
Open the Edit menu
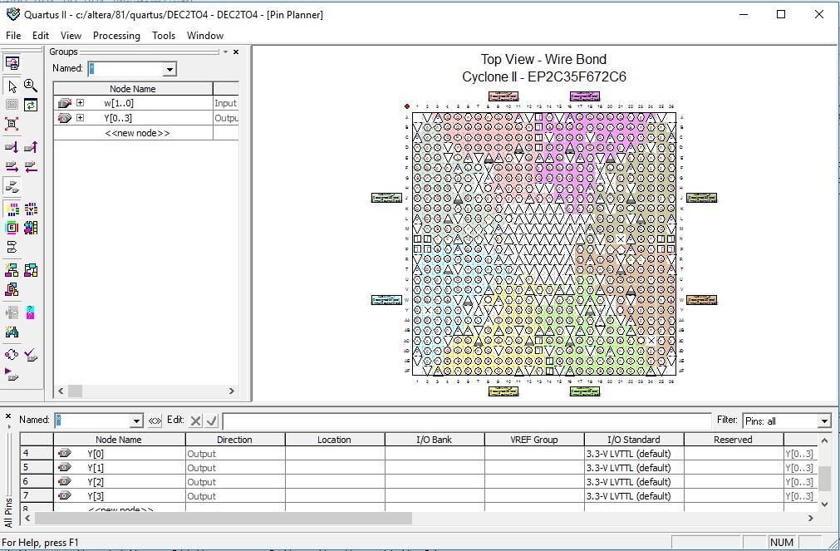pos(41,36)
